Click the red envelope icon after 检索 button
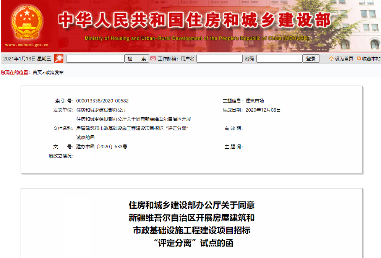The image size is (381, 258). pos(152,58)
